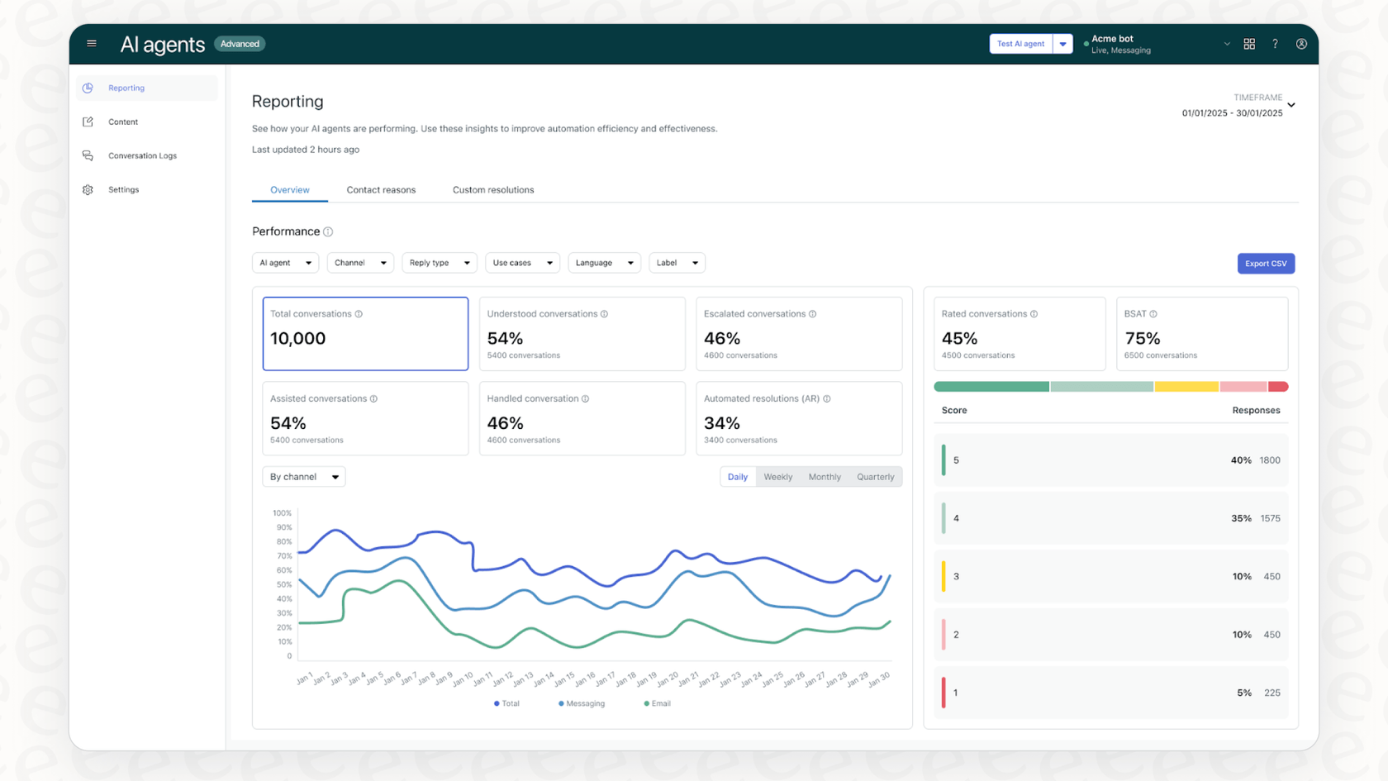Open the By channel dropdown above the chart
Image resolution: width=1388 pixels, height=781 pixels.
click(303, 476)
